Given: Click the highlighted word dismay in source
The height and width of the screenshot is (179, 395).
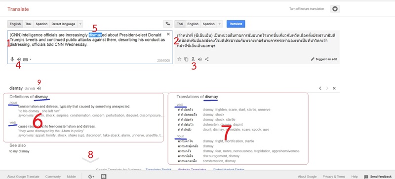Looking at the screenshot, I should point(95,35).
